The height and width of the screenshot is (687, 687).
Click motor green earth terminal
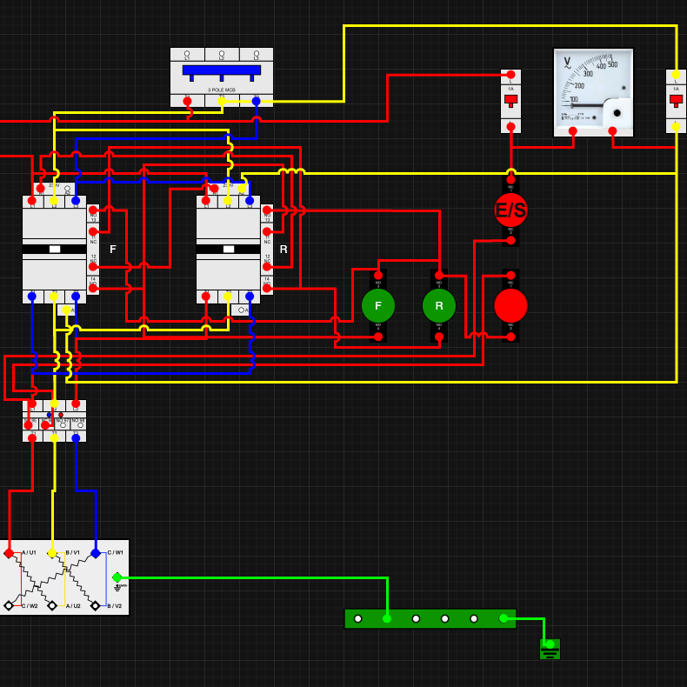(x=117, y=577)
